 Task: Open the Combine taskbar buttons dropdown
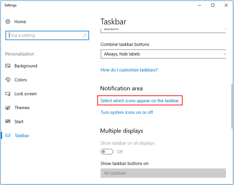pyautogui.click(x=163, y=54)
